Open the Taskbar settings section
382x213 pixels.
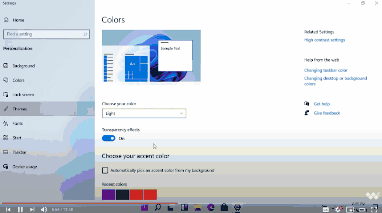(15, 152)
